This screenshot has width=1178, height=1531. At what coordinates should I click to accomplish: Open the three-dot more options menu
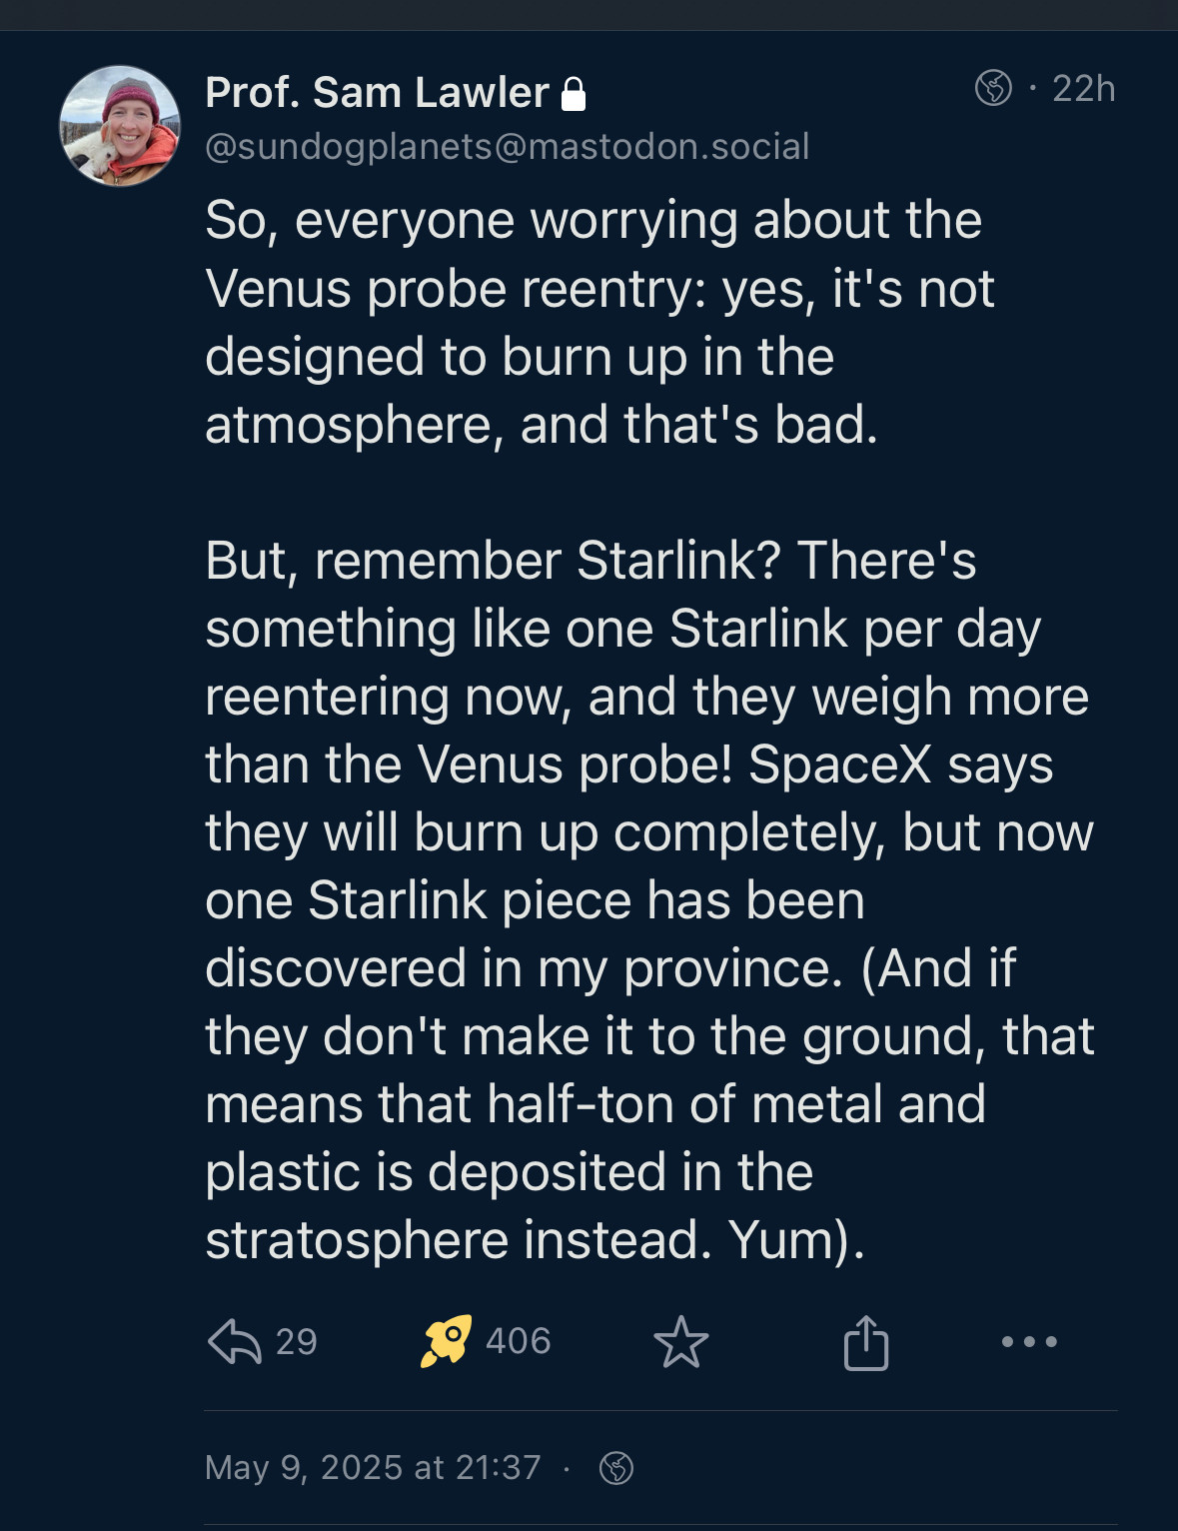[x=1029, y=1341]
